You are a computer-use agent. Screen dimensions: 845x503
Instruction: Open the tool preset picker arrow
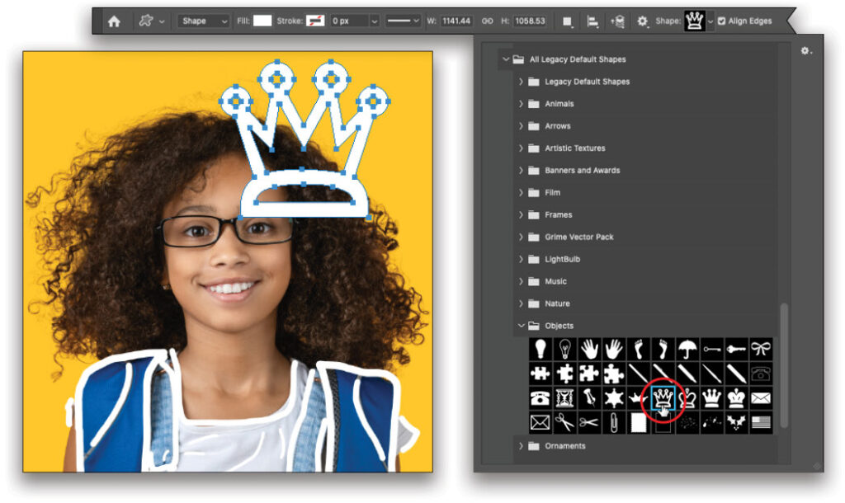coord(162,21)
